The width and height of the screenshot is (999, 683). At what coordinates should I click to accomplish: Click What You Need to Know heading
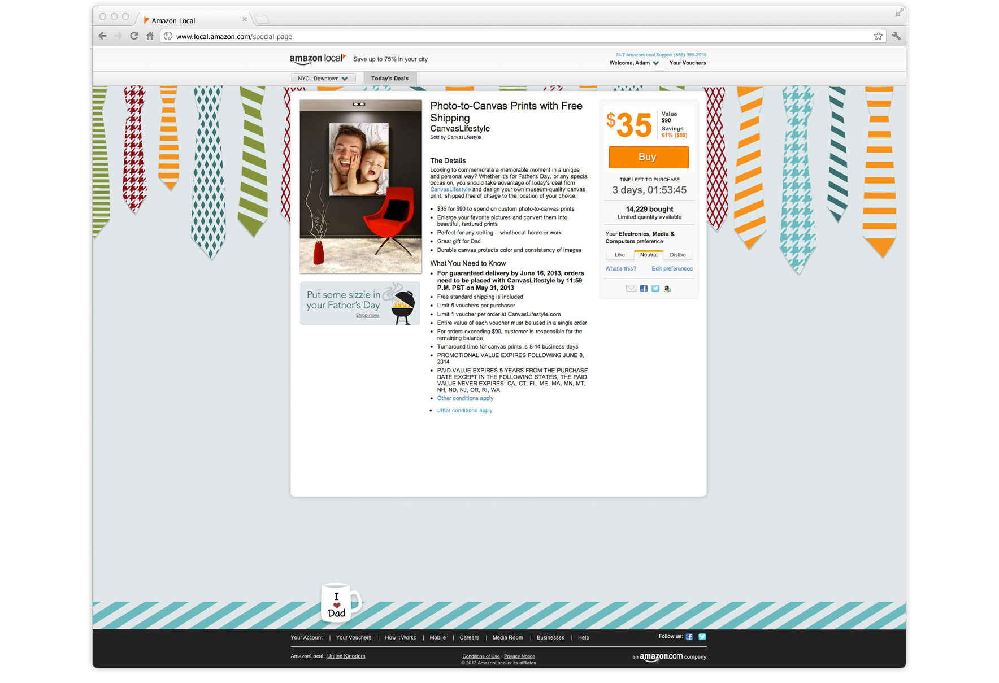pyautogui.click(x=468, y=264)
